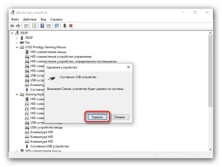Image resolution: width=222 pixels, height=167 pixels.
Task: Click the Back arrow toolbar icon
Action: tap(12, 26)
